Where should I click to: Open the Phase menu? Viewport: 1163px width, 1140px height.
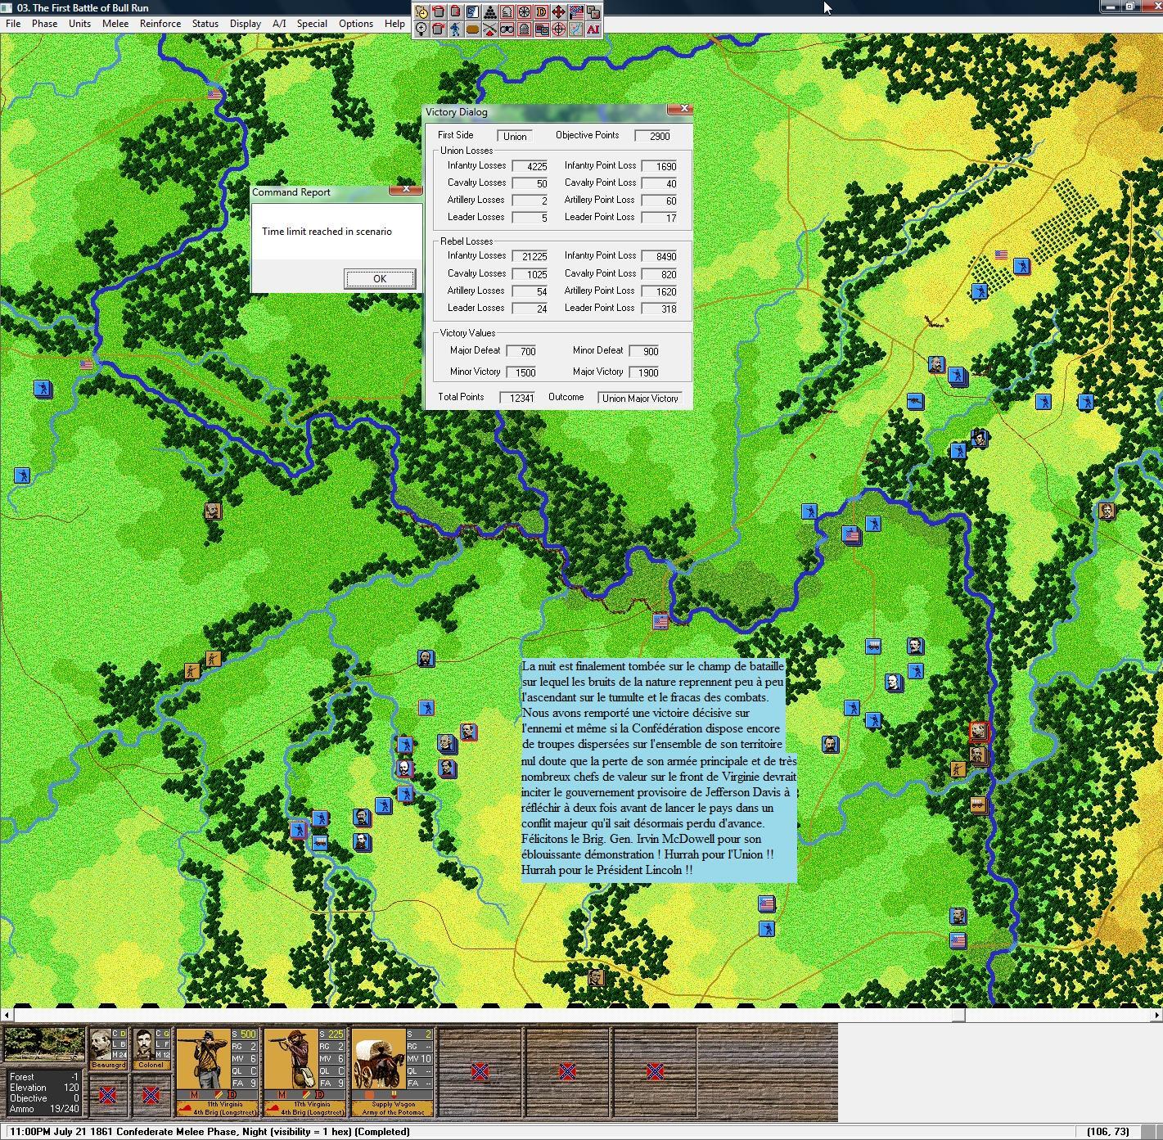coord(45,24)
